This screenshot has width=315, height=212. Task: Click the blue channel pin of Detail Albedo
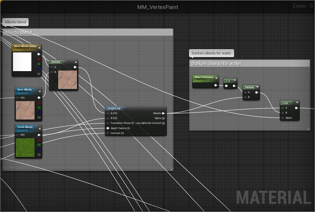click(39, 150)
